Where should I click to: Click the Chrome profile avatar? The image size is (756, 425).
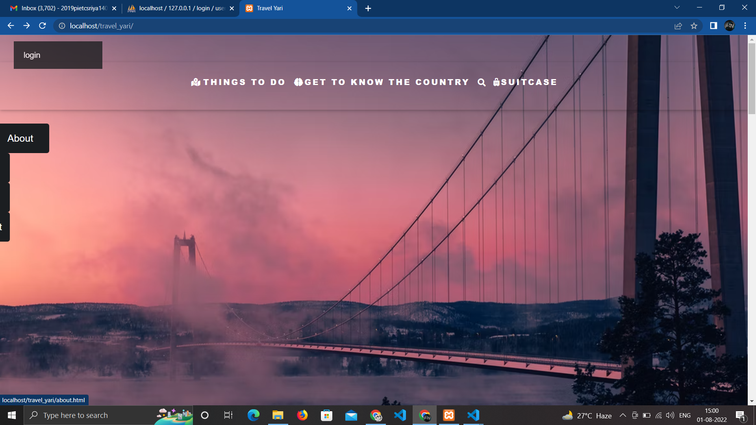(730, 26)
